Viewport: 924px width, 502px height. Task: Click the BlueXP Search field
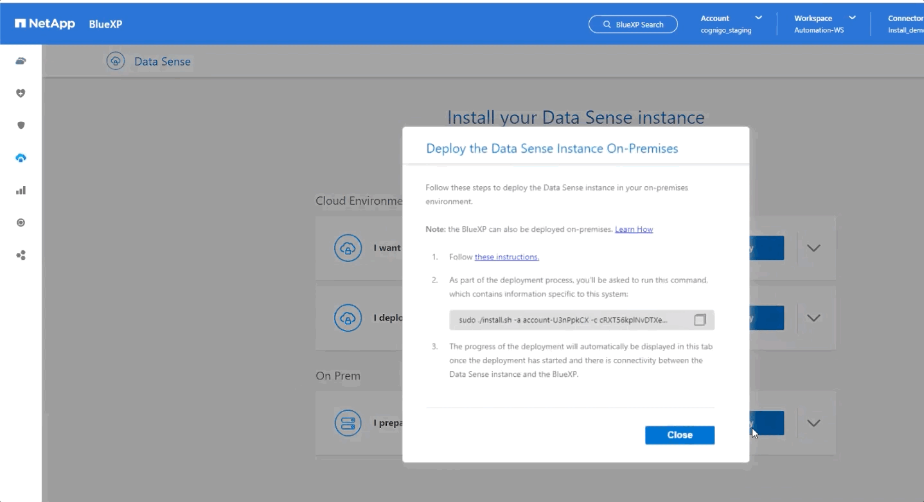click(633, 24)
